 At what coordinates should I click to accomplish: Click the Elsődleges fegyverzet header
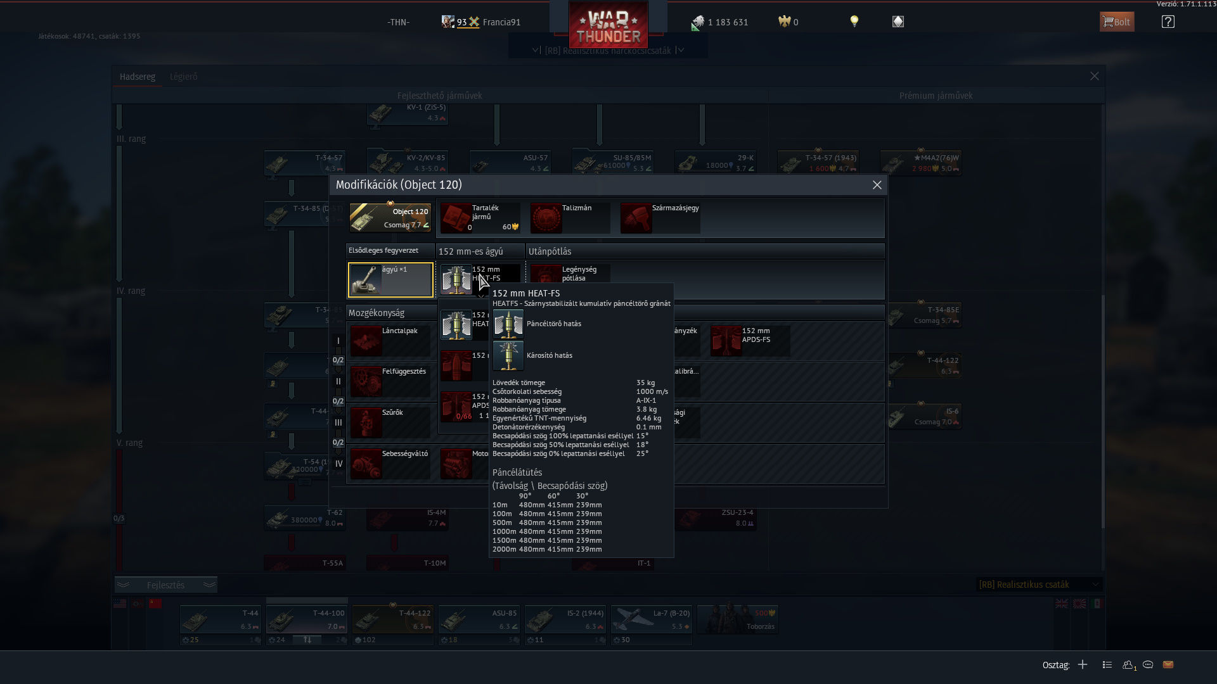click(390, 251)
